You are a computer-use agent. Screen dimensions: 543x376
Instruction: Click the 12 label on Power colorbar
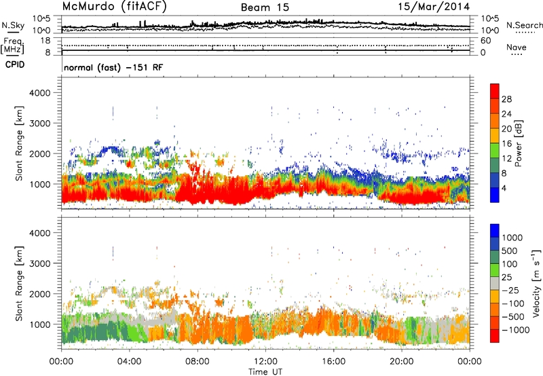(506, 159)
